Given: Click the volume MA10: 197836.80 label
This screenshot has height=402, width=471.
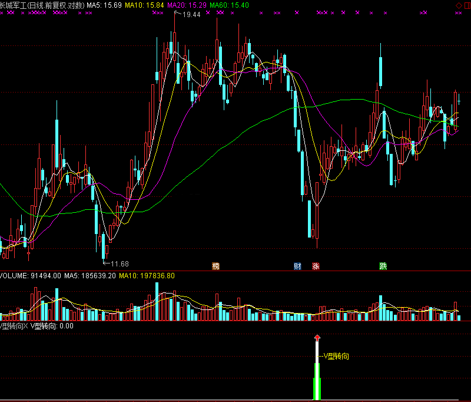Looking at the screenshot, I should click(147, 276).
